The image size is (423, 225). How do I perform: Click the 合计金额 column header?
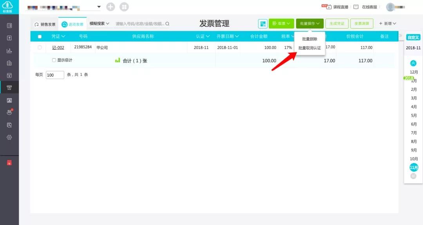pos(259,36)
